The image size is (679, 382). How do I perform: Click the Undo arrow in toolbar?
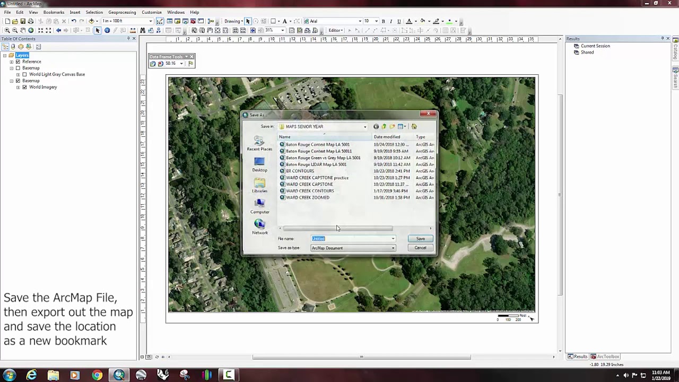pos(74,21)
